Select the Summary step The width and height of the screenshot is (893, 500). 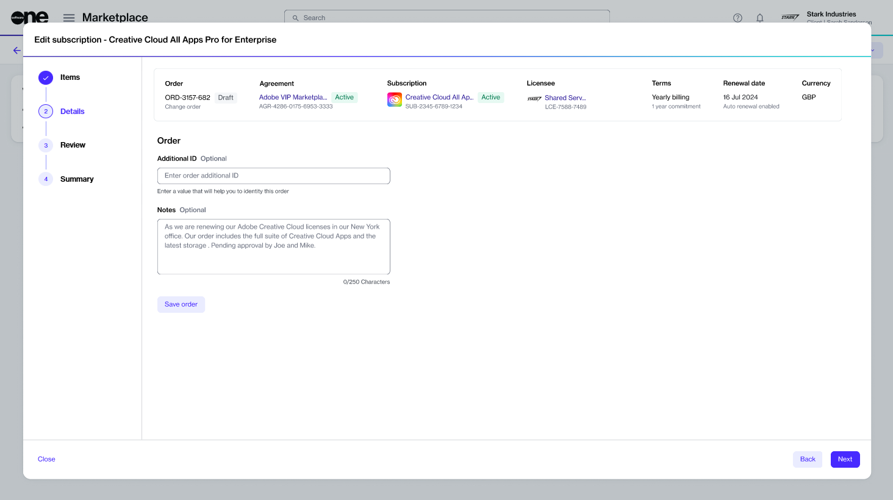[77, 179]
